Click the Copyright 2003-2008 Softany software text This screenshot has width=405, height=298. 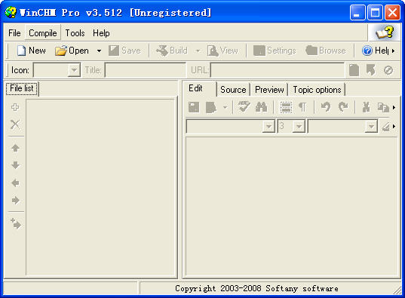256,288
